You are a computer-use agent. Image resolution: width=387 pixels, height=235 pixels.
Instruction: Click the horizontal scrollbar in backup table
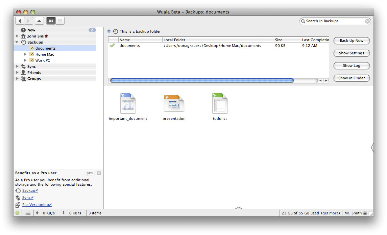pyautogui.click(x=202, y=81)
